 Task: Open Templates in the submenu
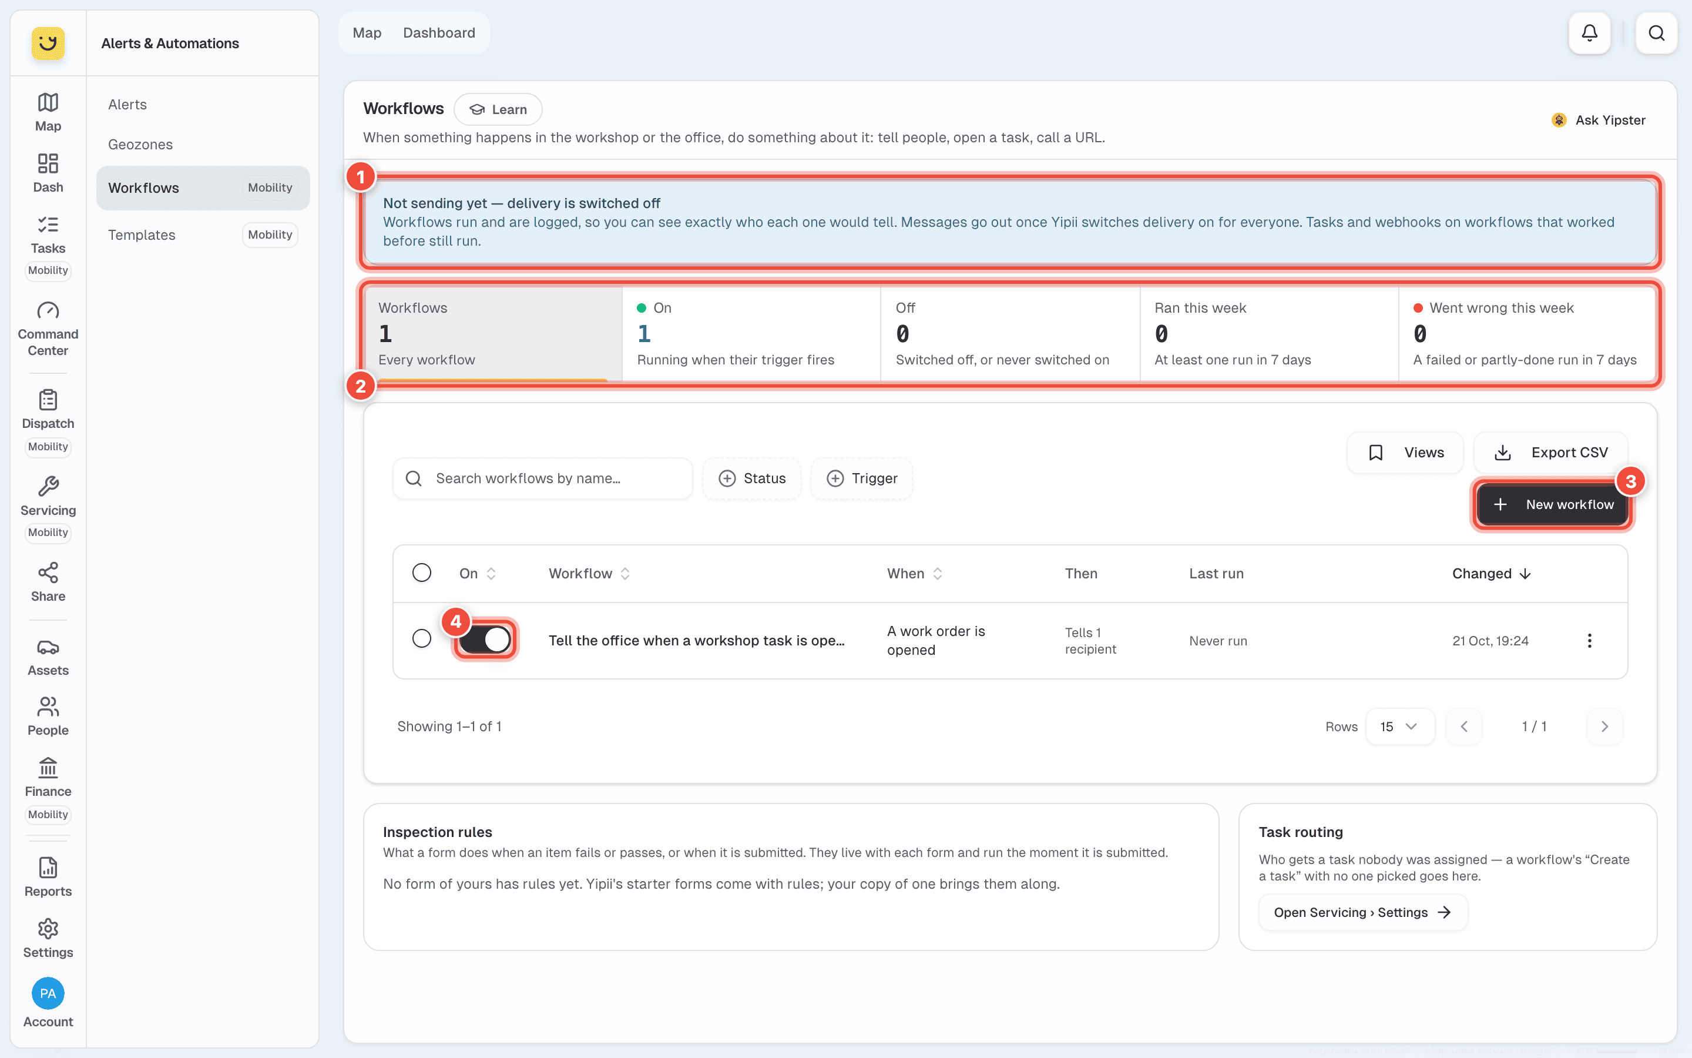203,235
